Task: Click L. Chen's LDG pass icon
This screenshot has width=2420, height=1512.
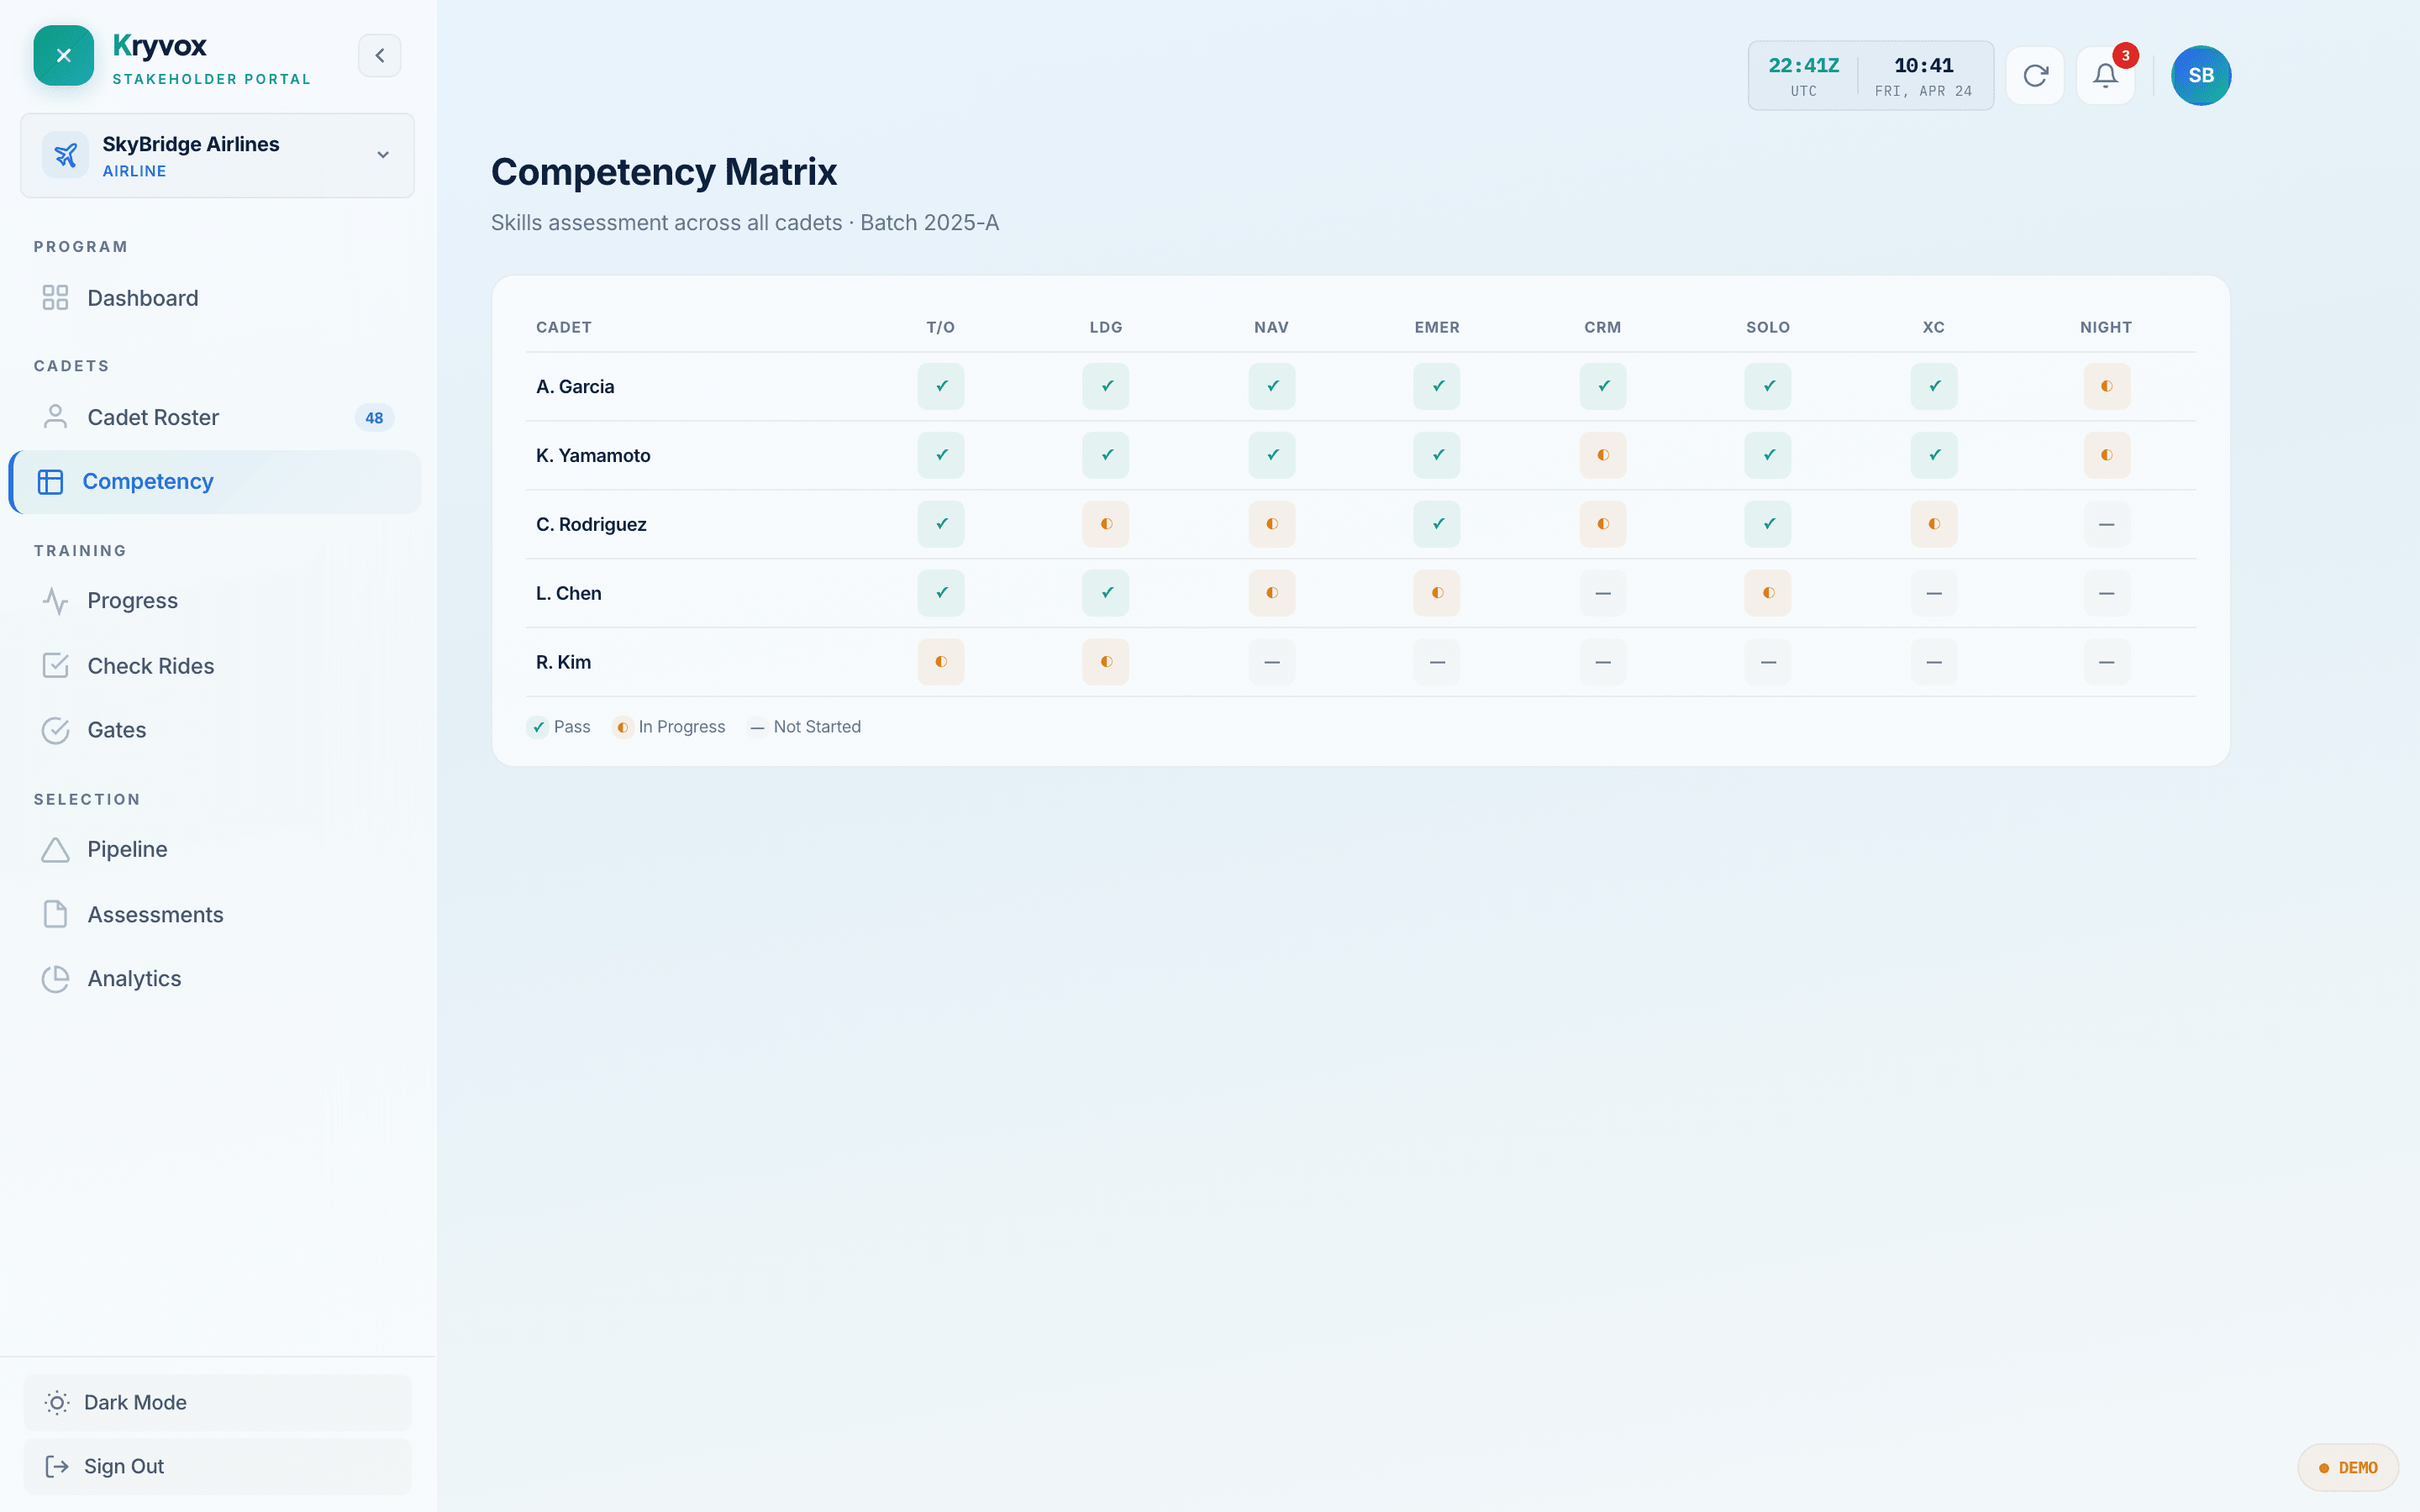Action: tap(1106, 593)
